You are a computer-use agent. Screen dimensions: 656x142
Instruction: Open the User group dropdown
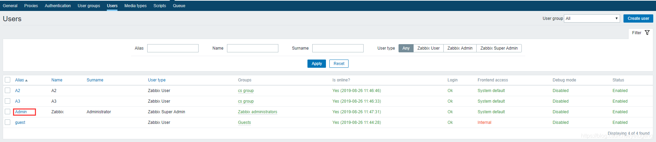pyautogui.click(x=592, y=18)
